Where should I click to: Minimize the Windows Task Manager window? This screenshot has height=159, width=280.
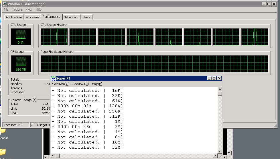pyautogui.click(x=264, y=4)
